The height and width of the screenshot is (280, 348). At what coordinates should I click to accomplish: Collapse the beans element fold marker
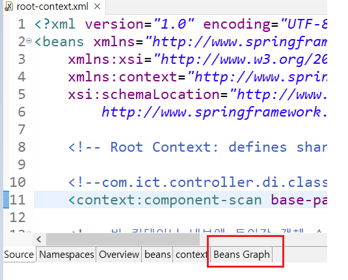click(x=29, y=41)
